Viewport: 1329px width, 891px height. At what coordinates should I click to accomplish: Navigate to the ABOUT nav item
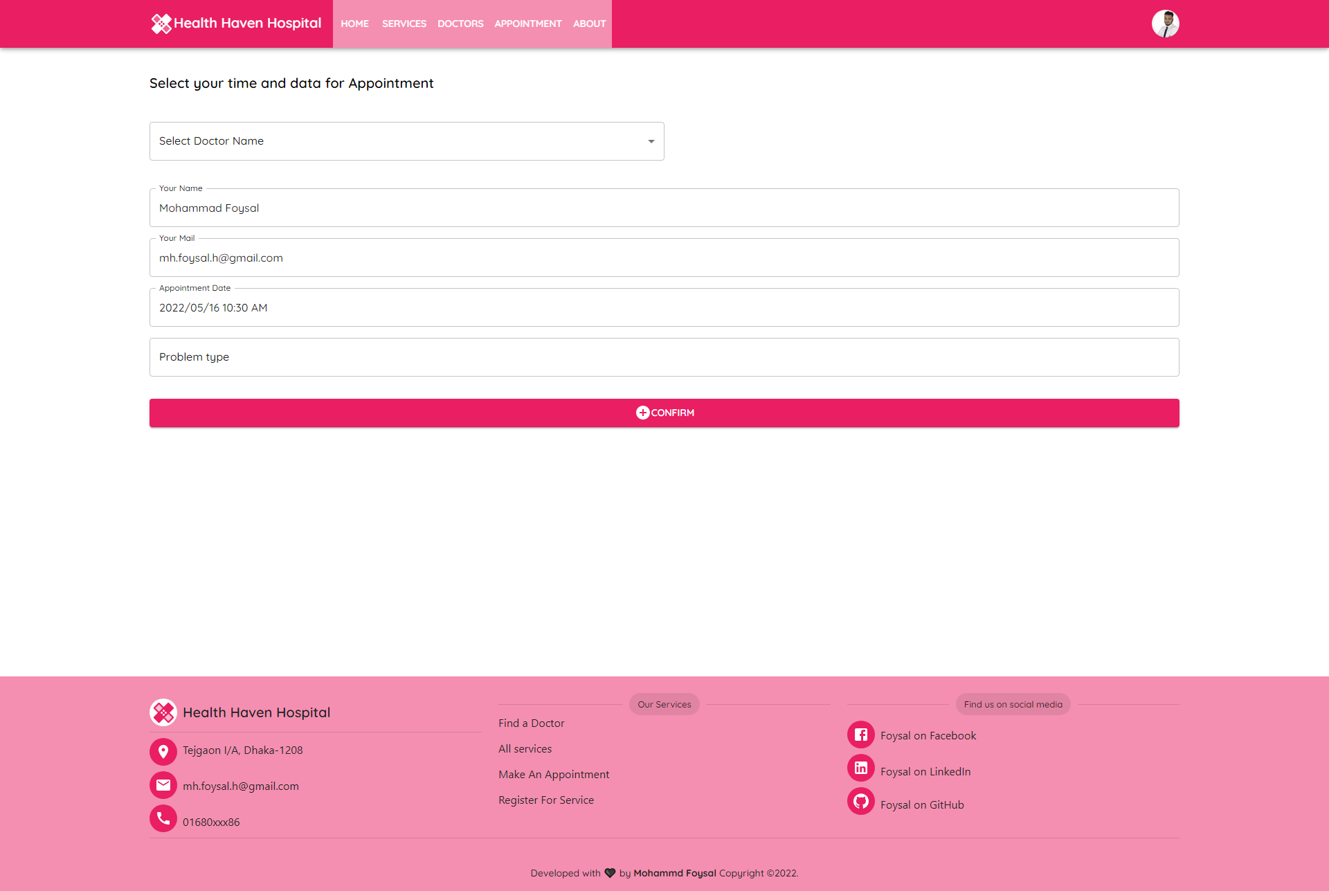589,24
